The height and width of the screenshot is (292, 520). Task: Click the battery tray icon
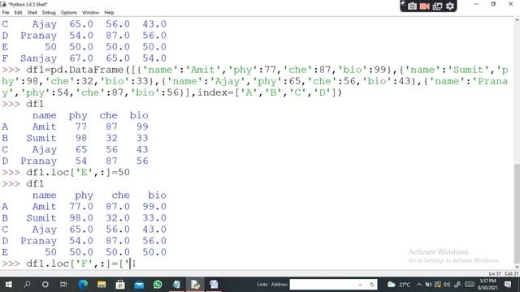428,285
